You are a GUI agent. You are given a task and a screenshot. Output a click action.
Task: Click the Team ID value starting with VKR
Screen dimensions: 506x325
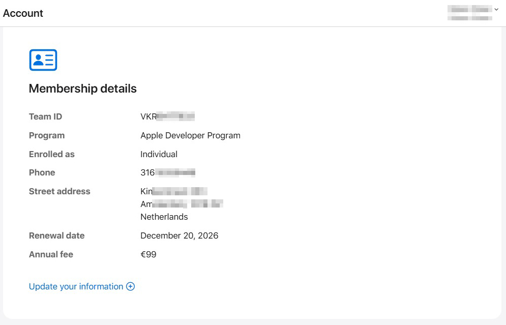coord(167,116)
